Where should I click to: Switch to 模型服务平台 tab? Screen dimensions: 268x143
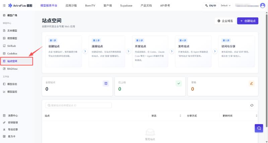click(49, 6)
